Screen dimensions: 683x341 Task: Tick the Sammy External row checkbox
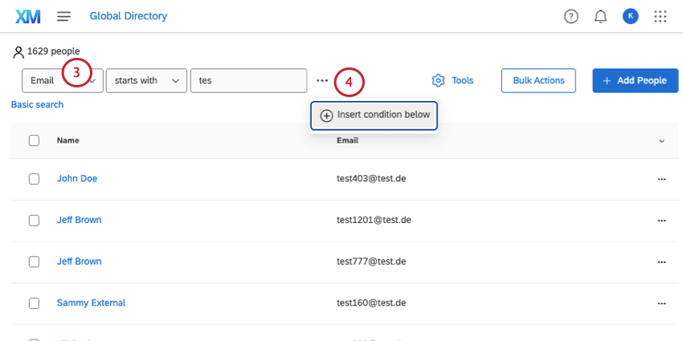point(34,303)
